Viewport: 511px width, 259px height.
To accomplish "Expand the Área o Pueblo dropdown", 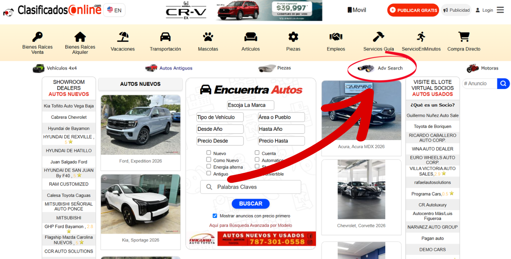I will tap(281, 117).
